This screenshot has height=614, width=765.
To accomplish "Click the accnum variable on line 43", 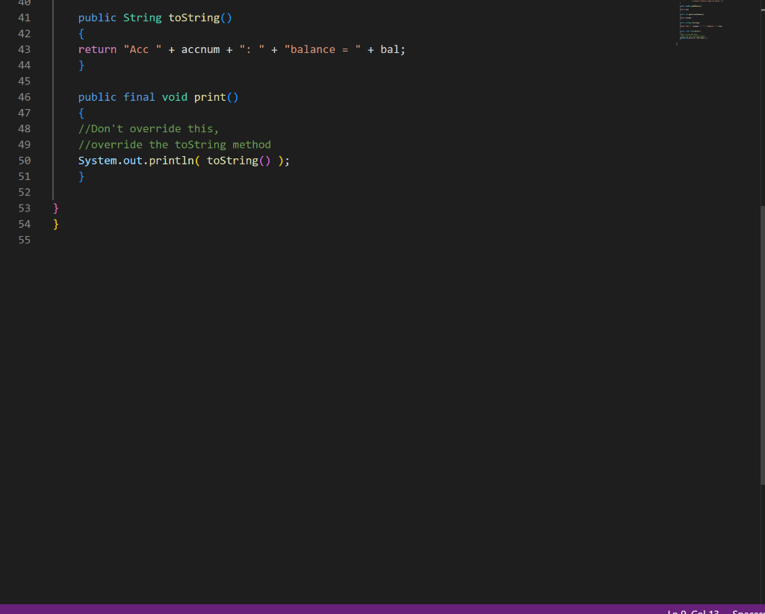I will 200,49.
